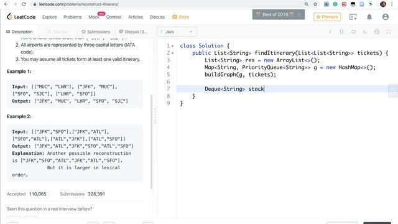Screen dimensions: 398x224
Task: Open the Discuss menu item in top navigation
Action: (x=157, y=17)
